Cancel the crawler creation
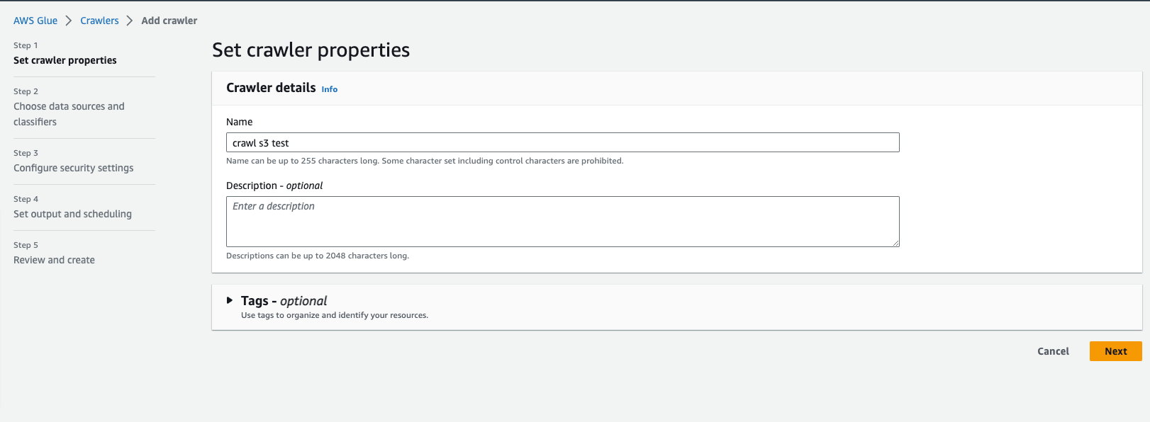 pyautogui.click(x=1053, y=351)
